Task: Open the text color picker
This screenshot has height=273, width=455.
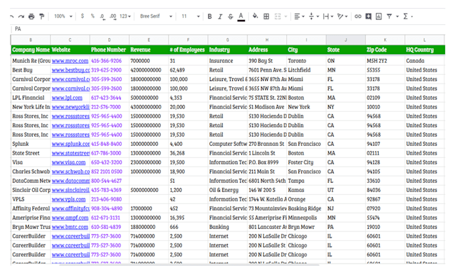Action: (x=241, y=17)
